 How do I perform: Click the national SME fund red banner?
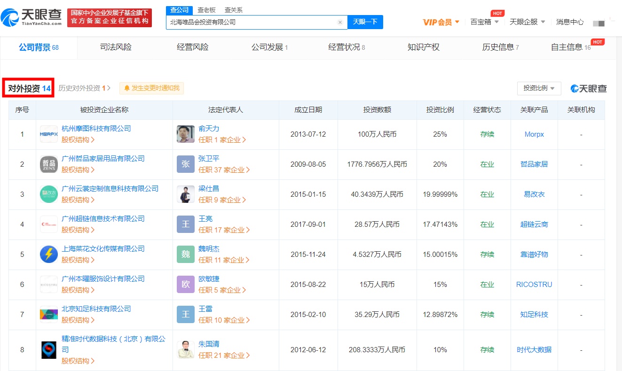(110, 17)
